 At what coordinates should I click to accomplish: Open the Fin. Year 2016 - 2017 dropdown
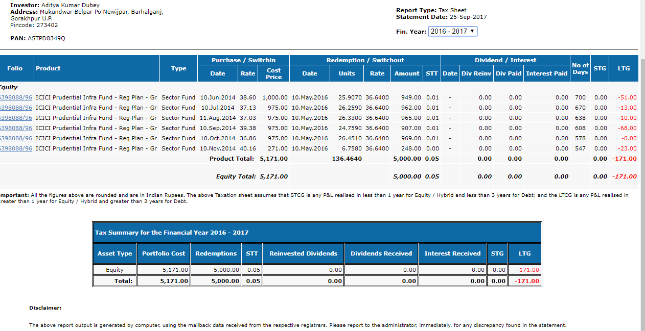(452, 32)
